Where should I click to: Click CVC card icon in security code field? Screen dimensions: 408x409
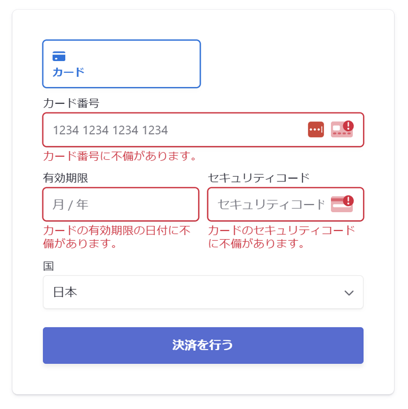[x=339, y=205]
